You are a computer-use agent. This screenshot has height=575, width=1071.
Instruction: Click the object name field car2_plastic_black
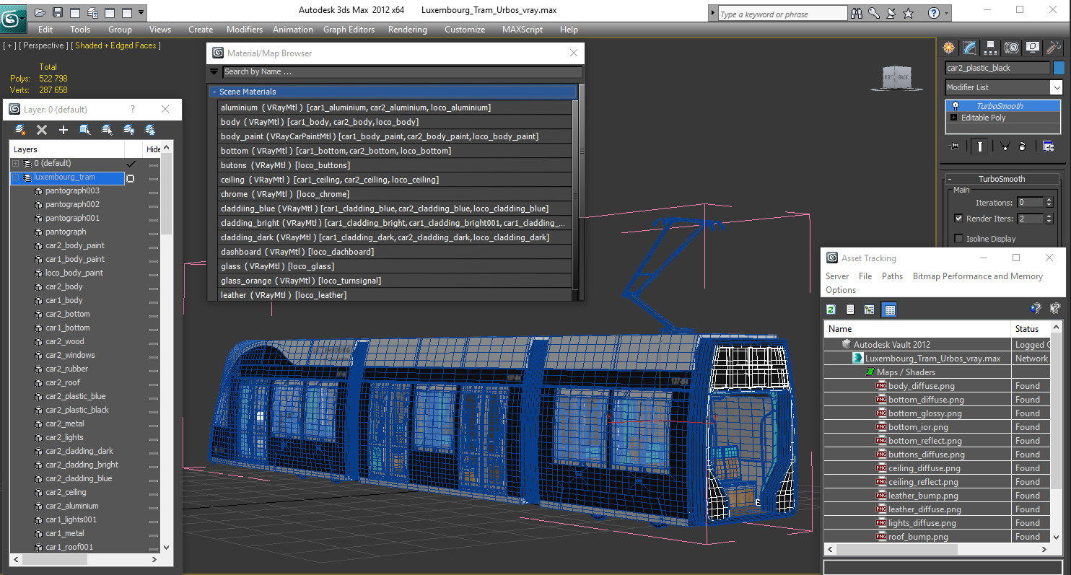[997, 68]
